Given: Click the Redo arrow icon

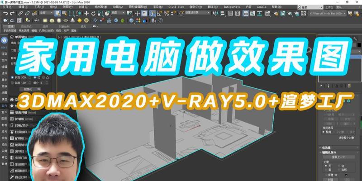Looking at the screenshot, I should 12,14.
